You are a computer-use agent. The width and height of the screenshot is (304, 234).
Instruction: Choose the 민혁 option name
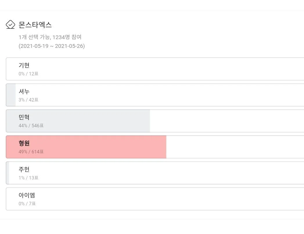point(24,117)
